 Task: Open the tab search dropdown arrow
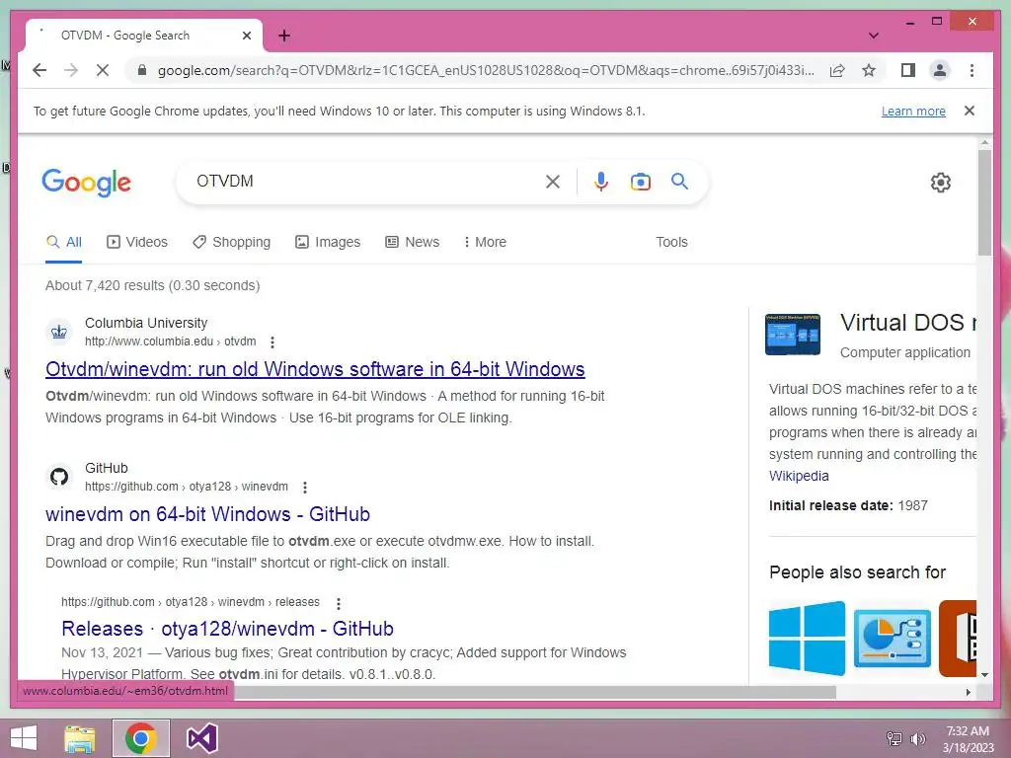(874, 36)
